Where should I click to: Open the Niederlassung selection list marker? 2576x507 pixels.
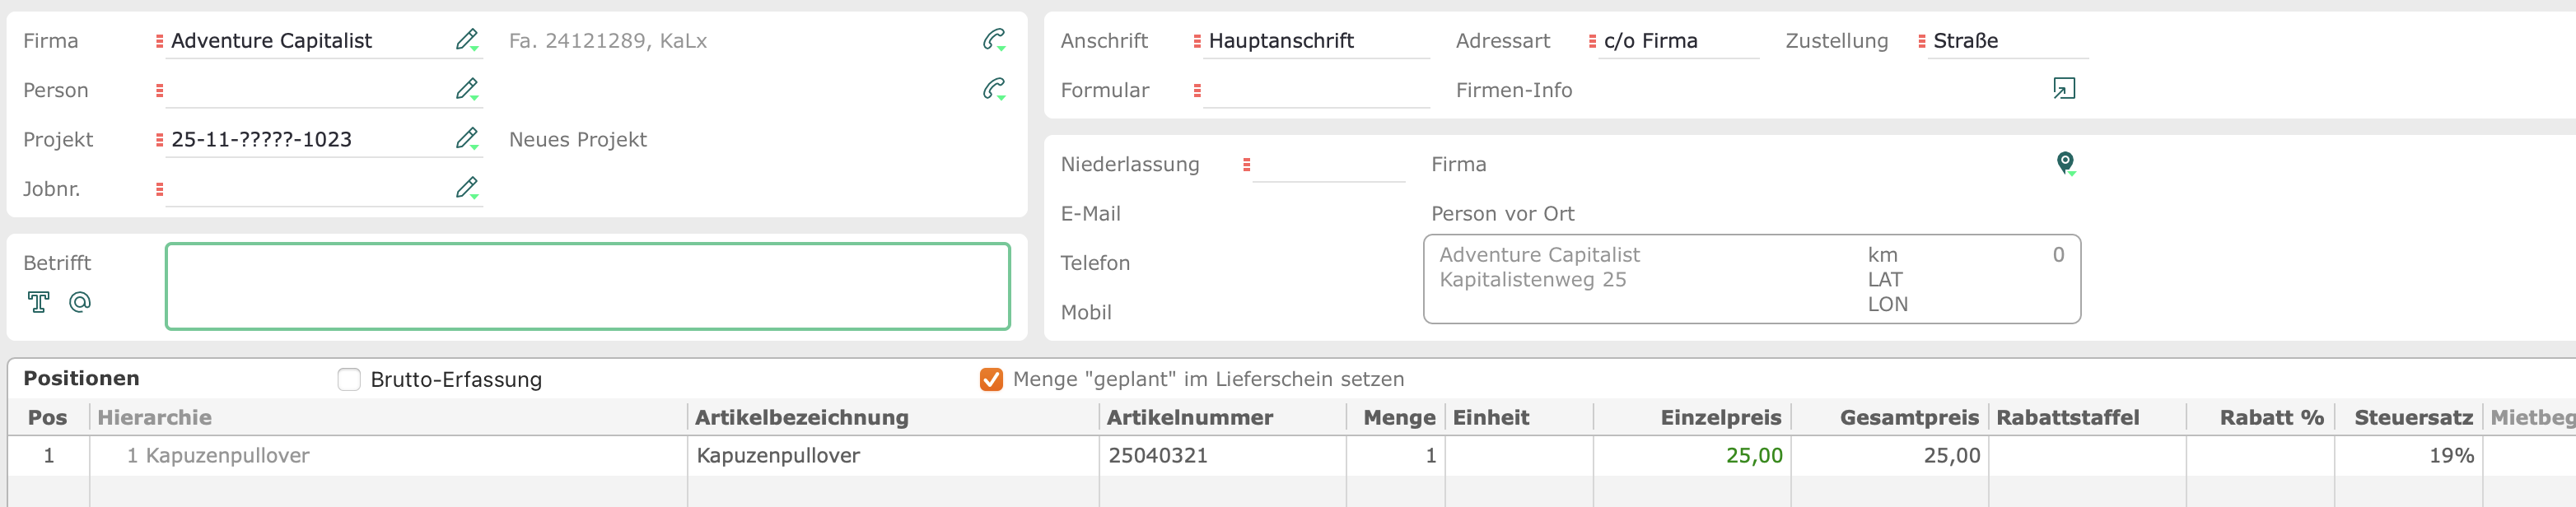pyautogui.click(x=1246, y=165)
